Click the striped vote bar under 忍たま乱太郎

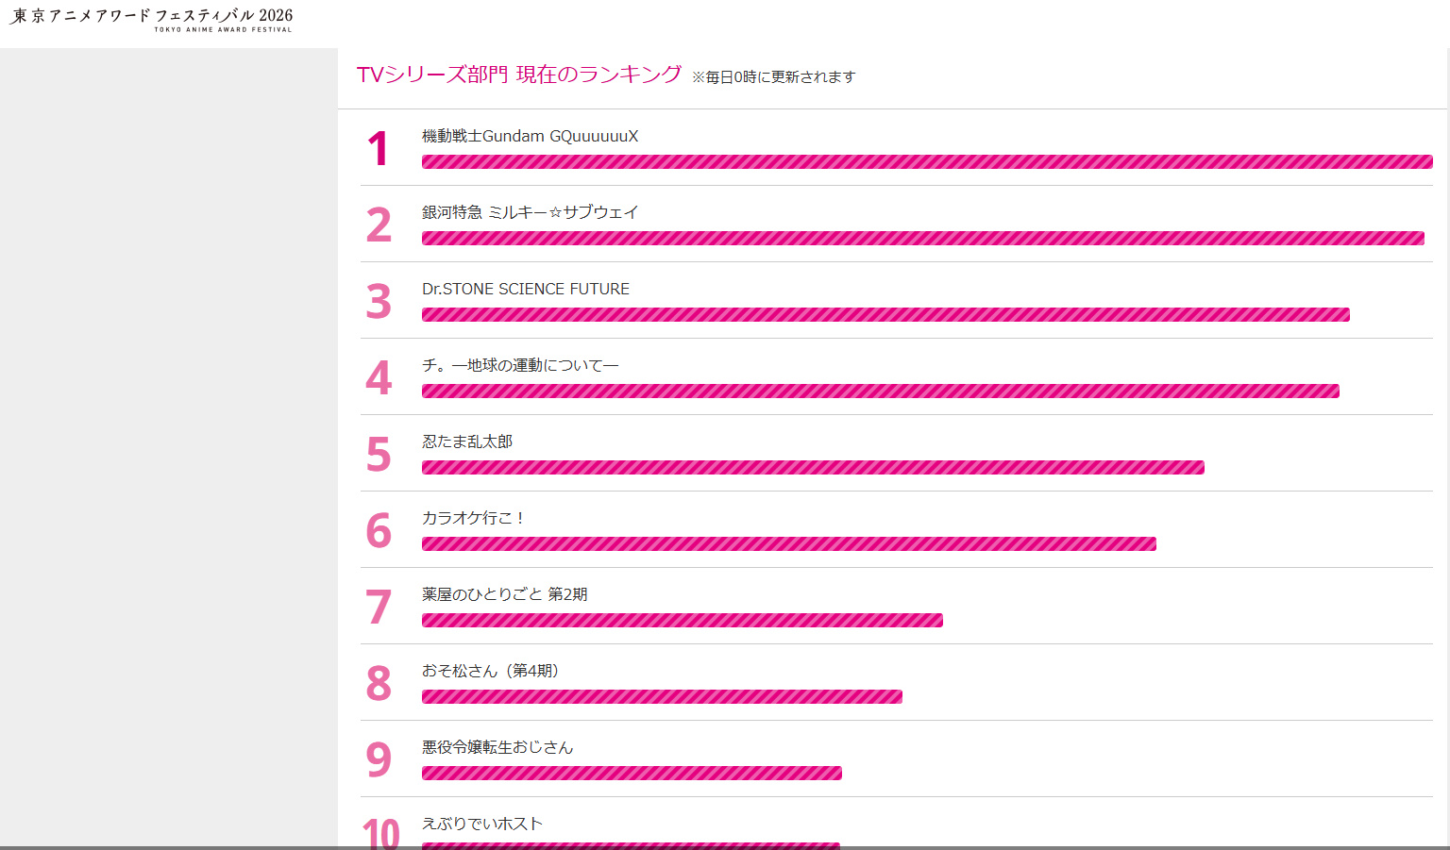tap(813, 467)
